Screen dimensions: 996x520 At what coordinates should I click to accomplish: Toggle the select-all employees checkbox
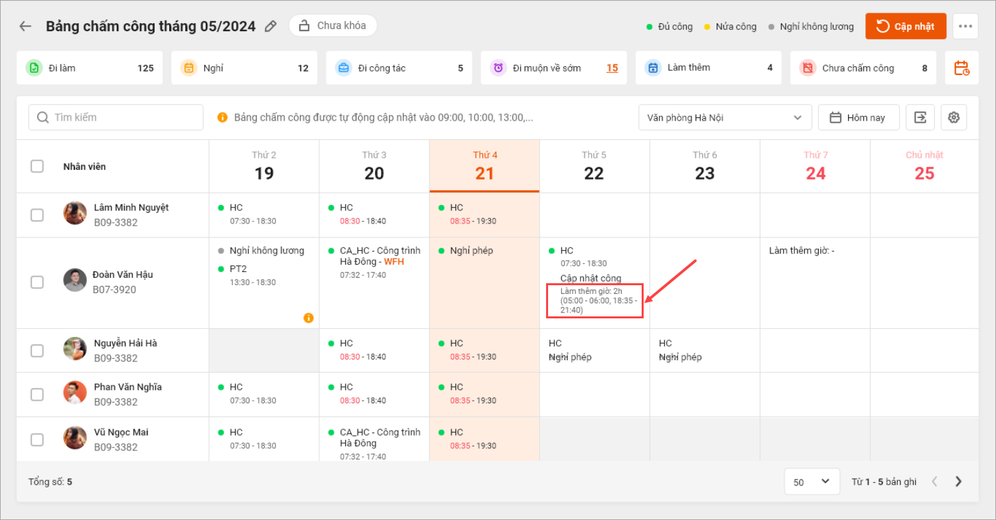coord(37,166)
